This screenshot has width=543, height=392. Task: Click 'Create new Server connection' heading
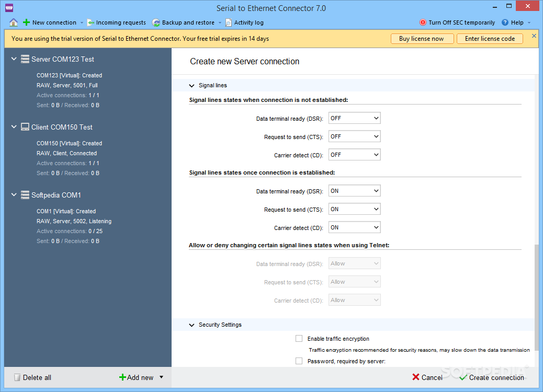tap(244, 61)
